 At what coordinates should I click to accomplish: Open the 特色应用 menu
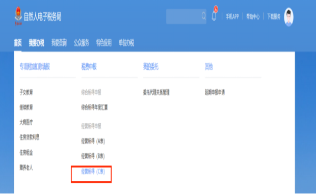point(104,43)
